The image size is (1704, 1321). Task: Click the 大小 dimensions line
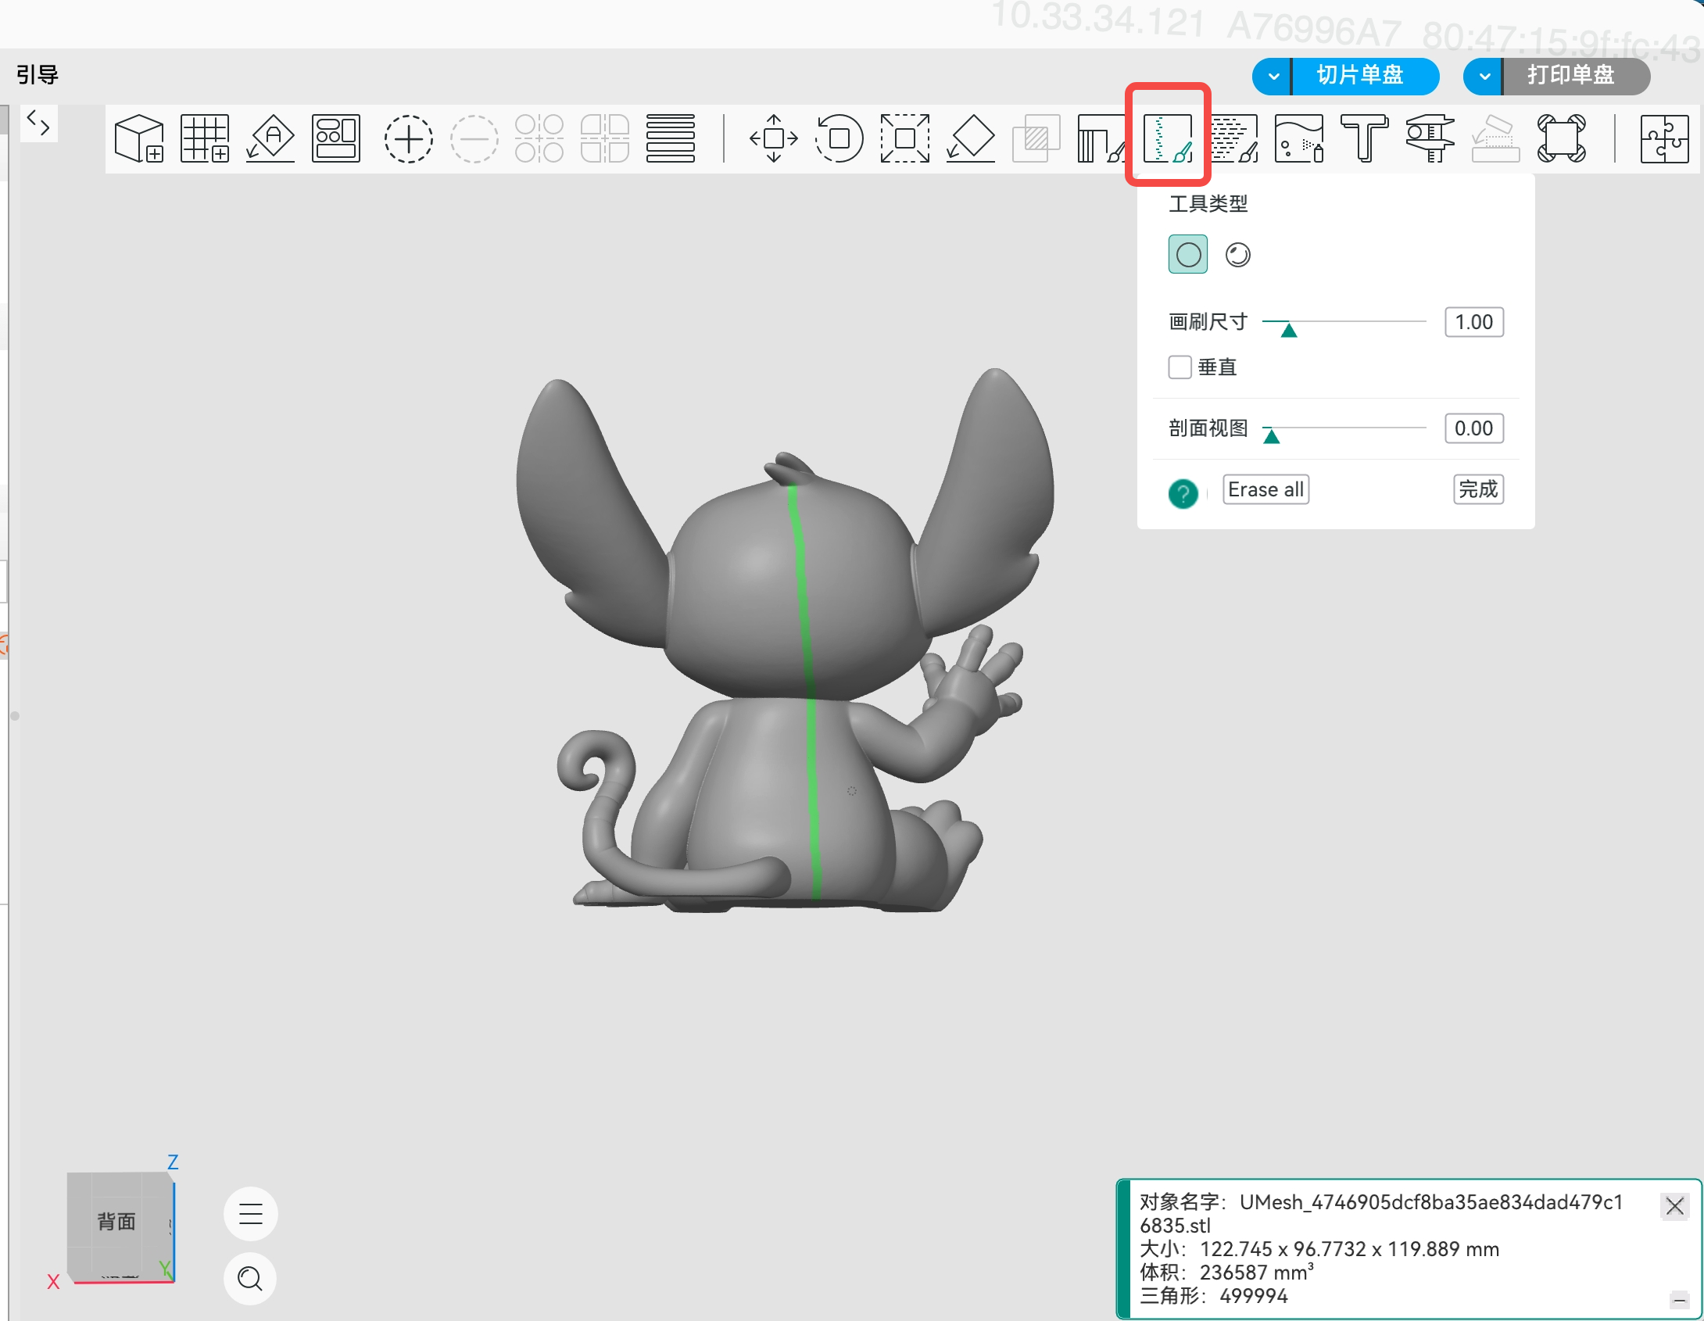click(1319, 1249)
